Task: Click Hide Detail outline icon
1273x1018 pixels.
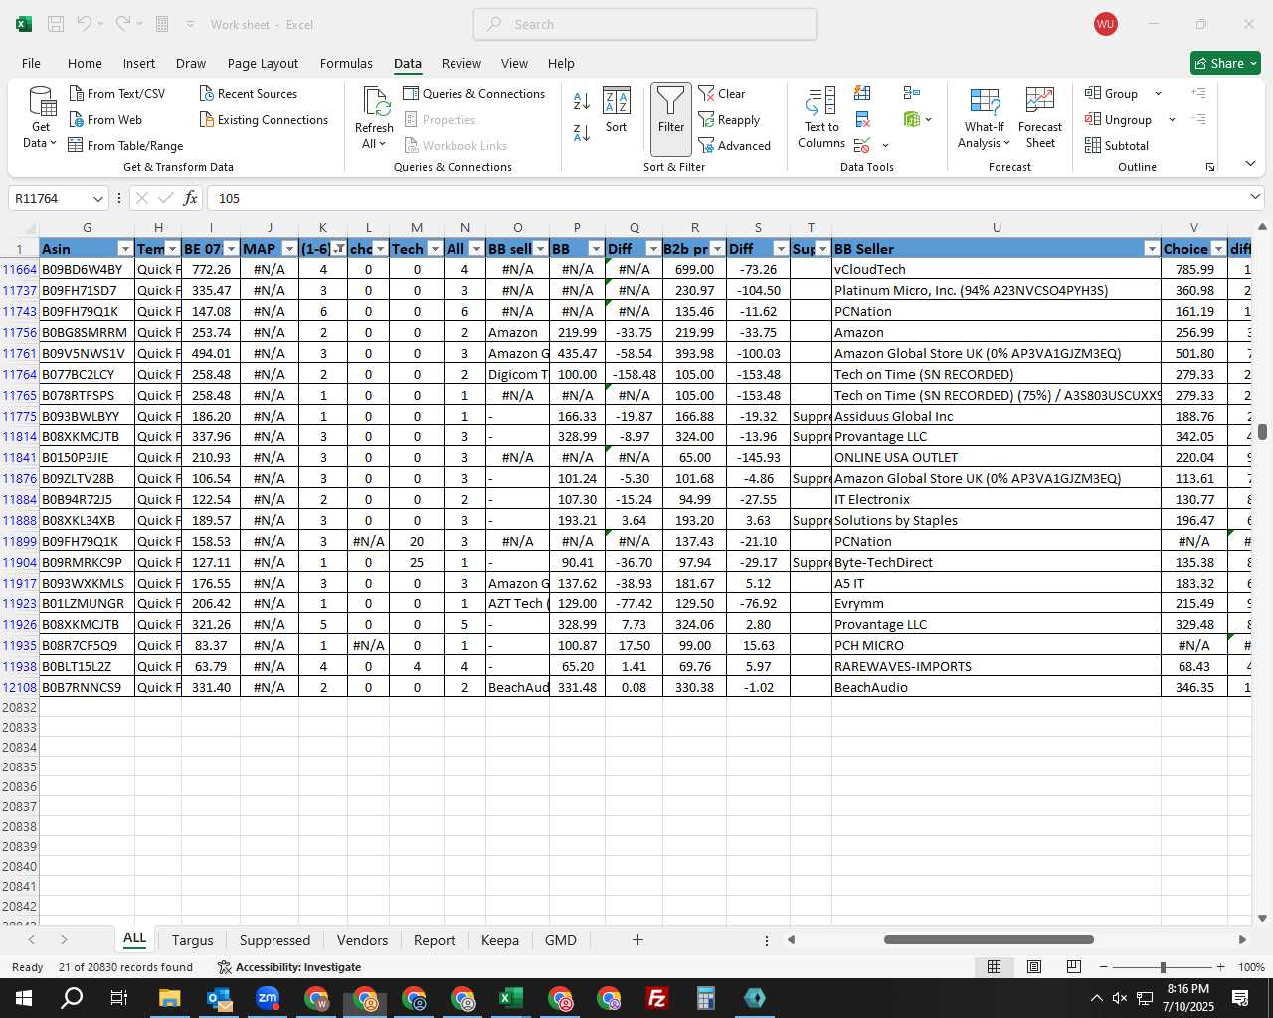Action: pos(1199,119)
